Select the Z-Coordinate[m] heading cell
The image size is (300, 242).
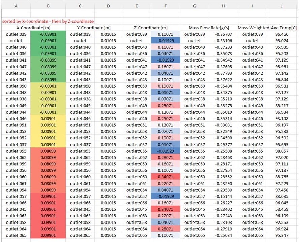[x=151, y=28]
